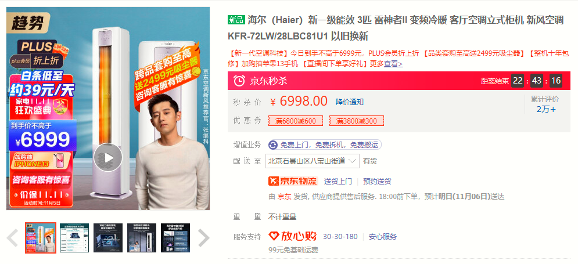This screenshot has height=264, width=578.
Task: Select the 满6800减600 coupon
Action: point(296,121)
